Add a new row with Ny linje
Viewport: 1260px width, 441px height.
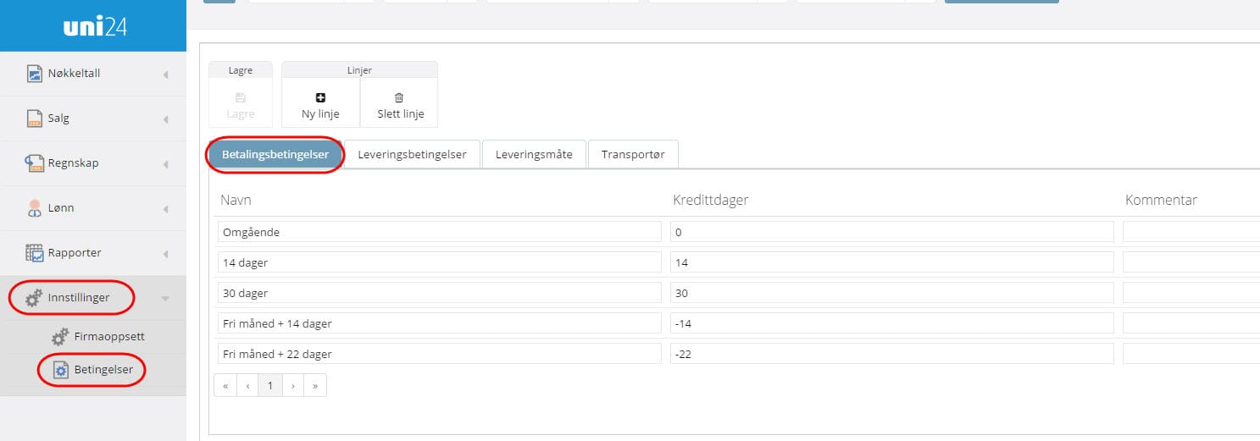click(320, 105)
